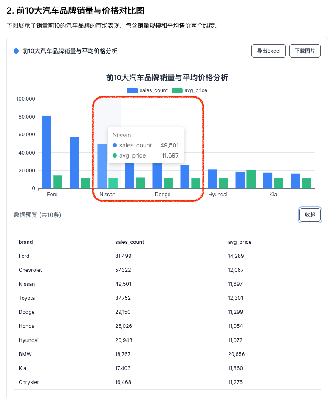336x398 pixels.
Task: Select the Toyota brand cell
Action: click(27, 298)
